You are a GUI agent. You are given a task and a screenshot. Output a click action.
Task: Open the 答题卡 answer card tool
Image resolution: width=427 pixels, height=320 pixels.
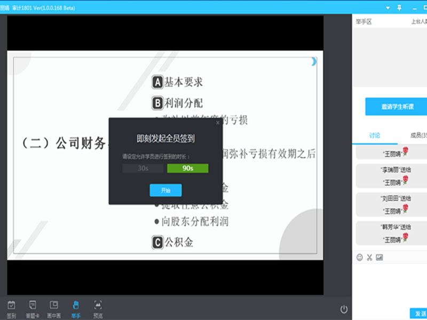tap(33, 308)
